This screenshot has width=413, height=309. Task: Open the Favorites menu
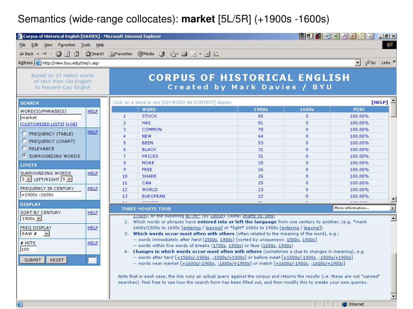tap(67, 45)
